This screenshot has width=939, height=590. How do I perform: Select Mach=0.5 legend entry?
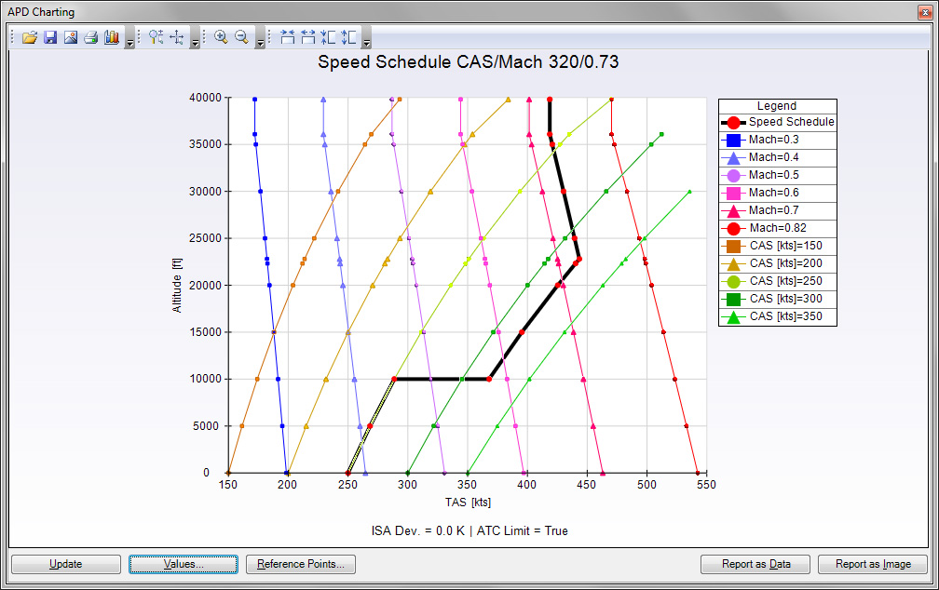pos(777,175)
